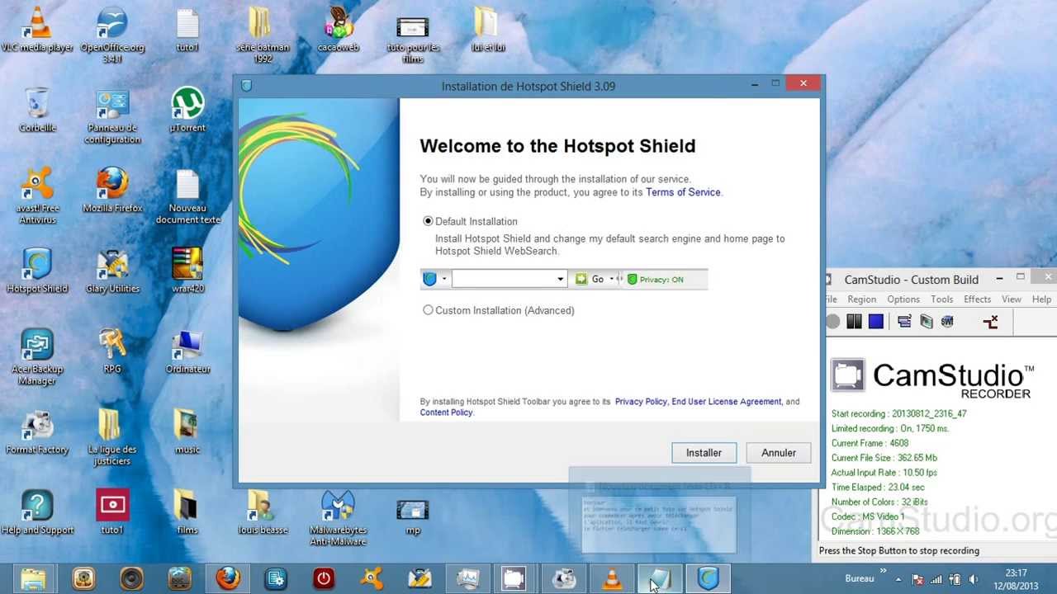Click the Installer button
Image resolution: width=1057 pixels, height=594 pixels.
[704, 453]
